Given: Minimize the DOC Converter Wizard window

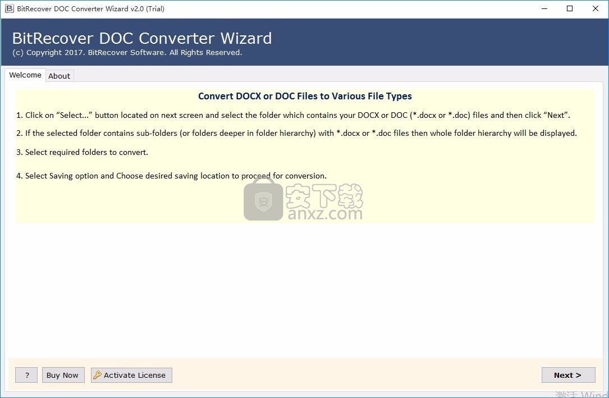Looking at the screenshot, I should (544, 8).
